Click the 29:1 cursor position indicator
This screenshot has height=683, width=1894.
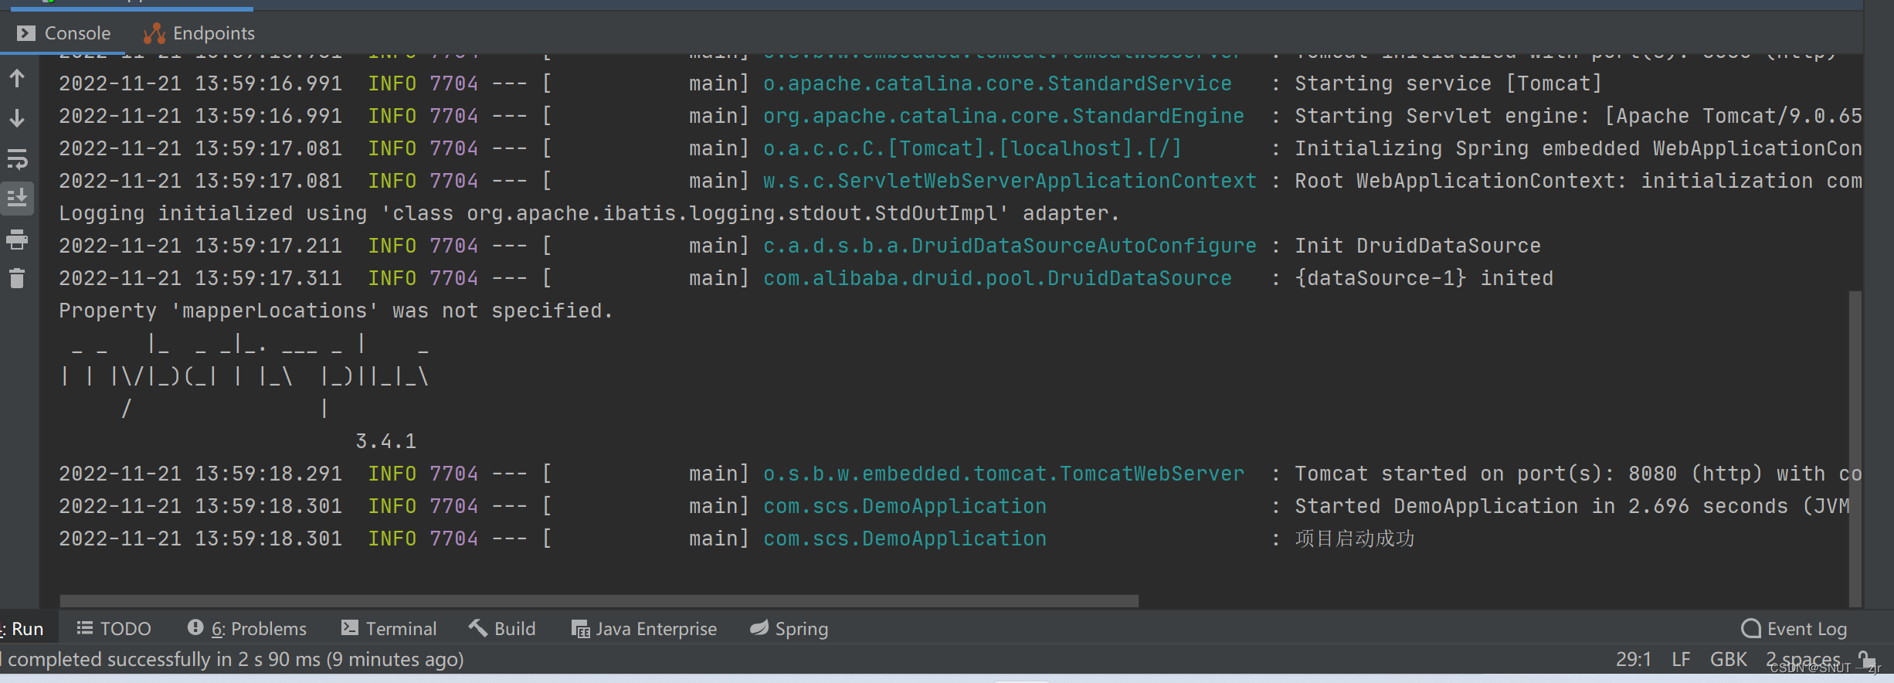pyautogui.click(x=1634, y=660)
